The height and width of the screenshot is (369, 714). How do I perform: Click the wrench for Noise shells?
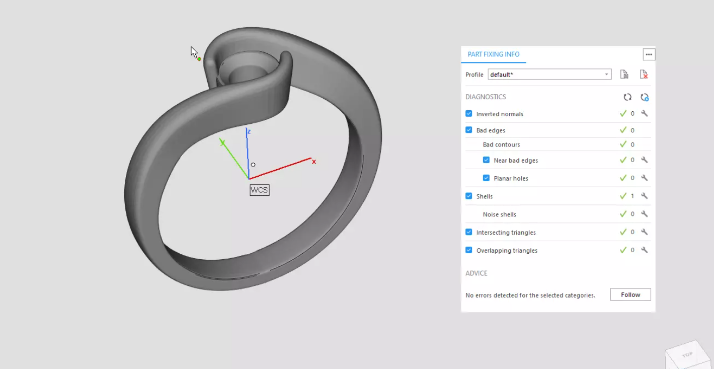pyautogui.click(x=644, y=214)
